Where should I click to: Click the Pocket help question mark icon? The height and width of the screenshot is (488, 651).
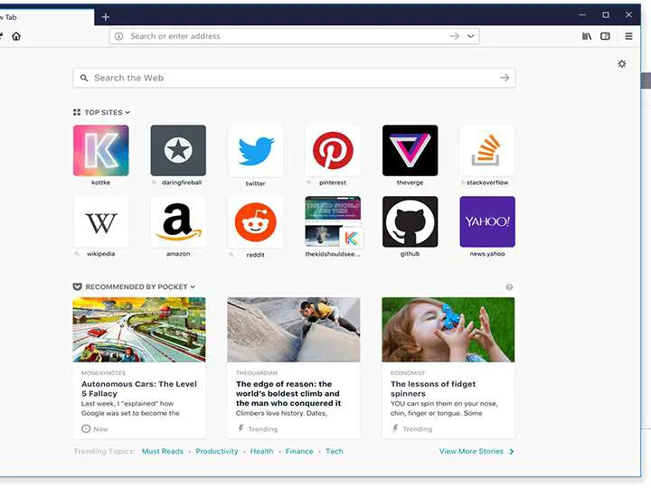click(x=509, y=287)
